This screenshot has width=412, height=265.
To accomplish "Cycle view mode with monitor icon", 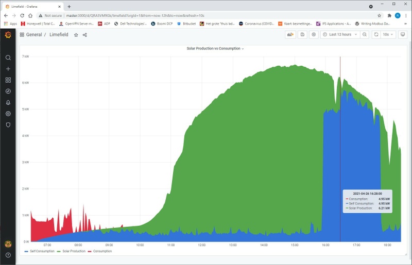I will tap(403, 34).
